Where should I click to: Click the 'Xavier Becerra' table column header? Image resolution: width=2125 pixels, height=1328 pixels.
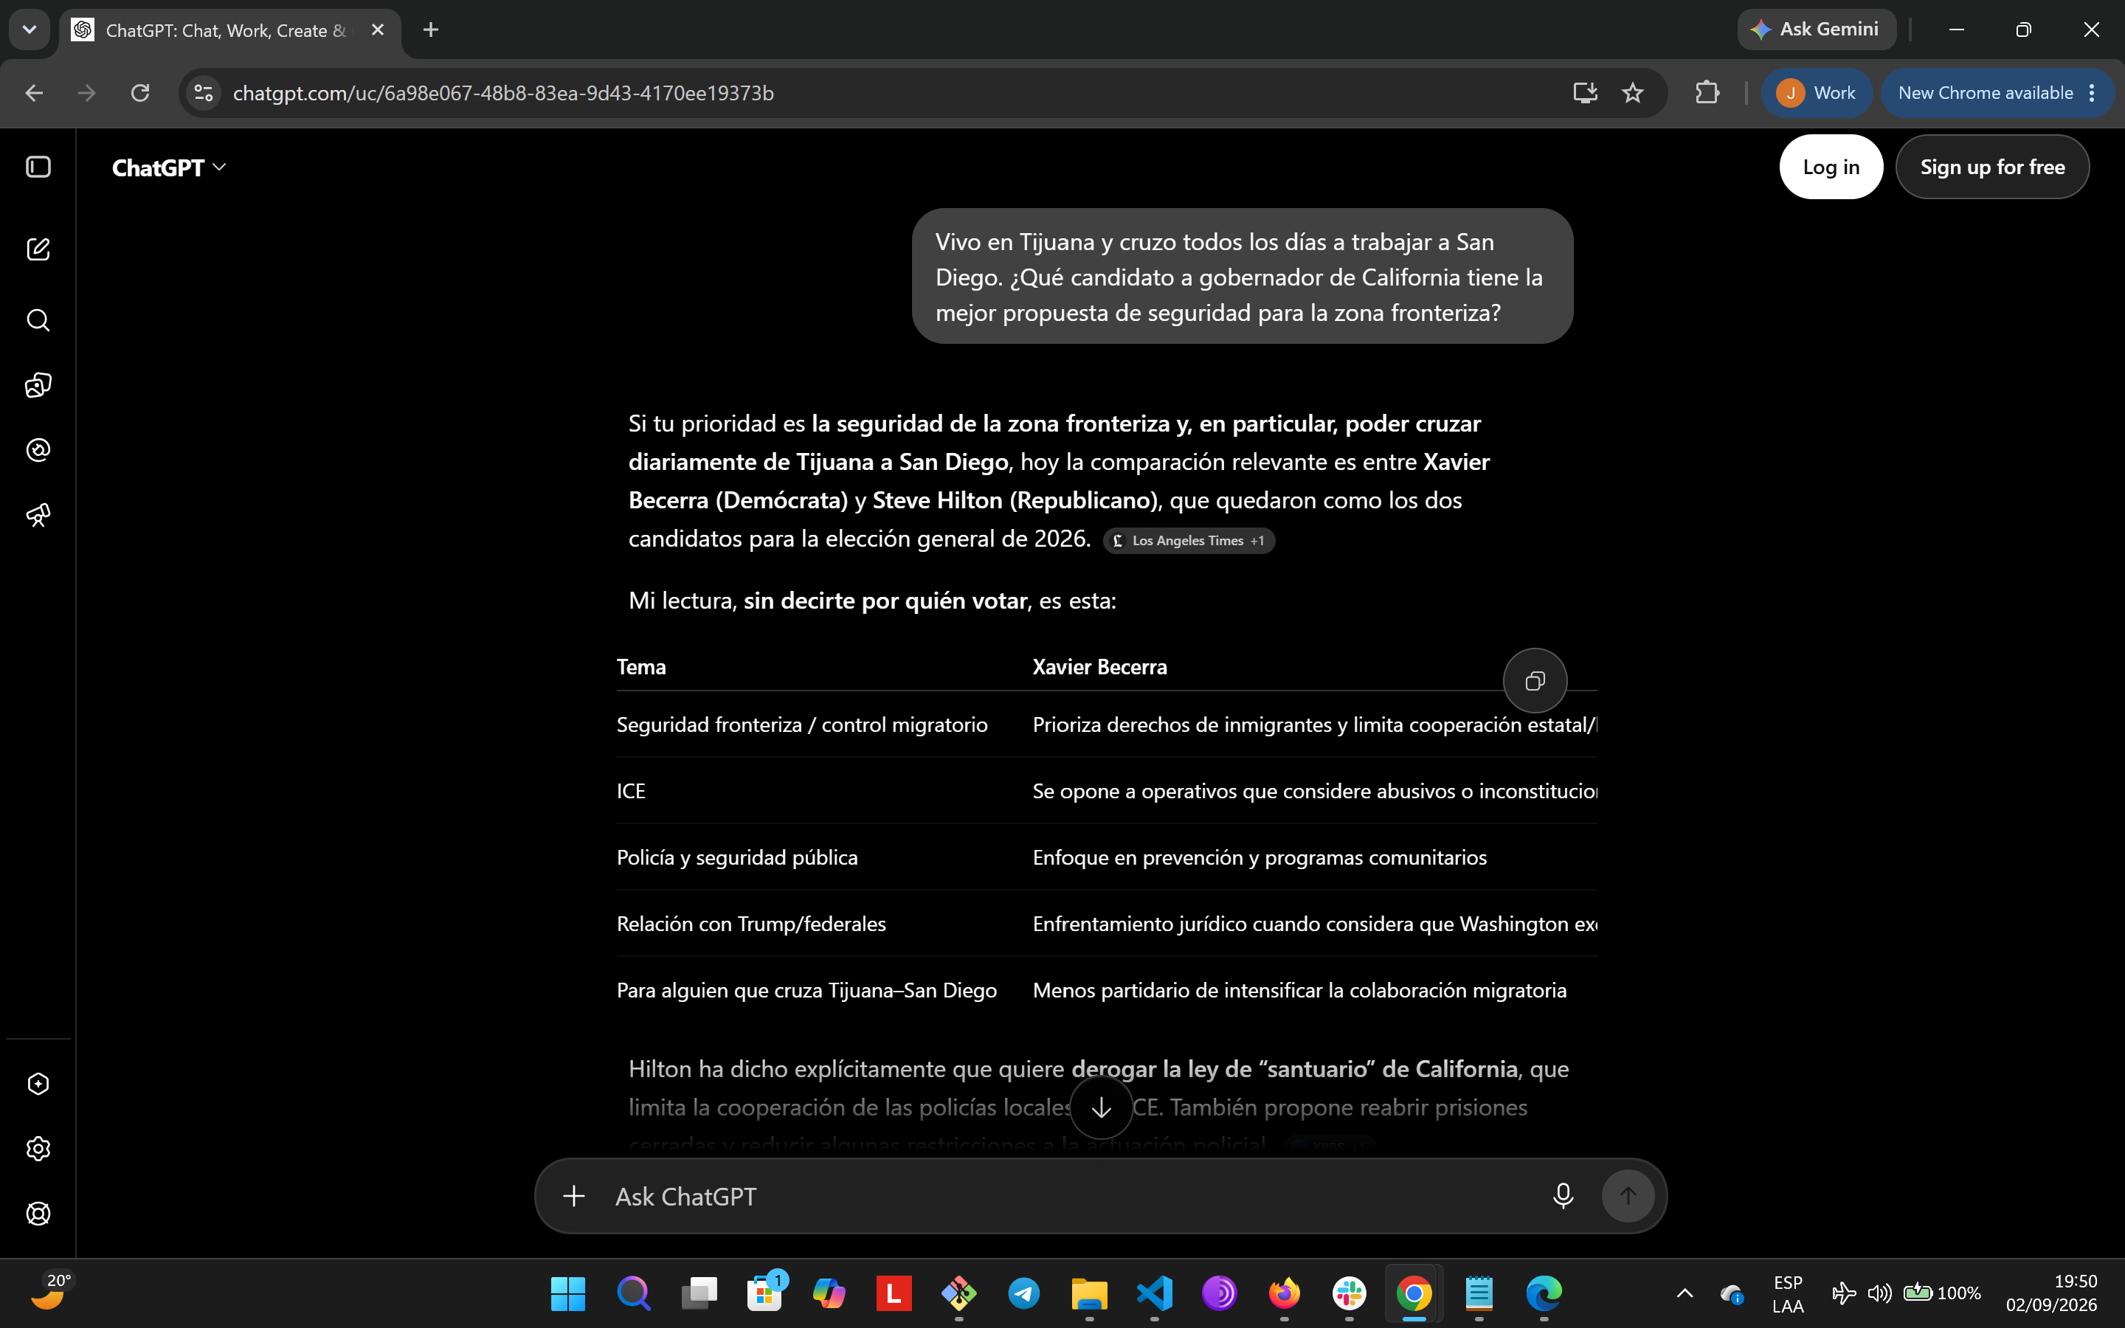point(1099,667)
